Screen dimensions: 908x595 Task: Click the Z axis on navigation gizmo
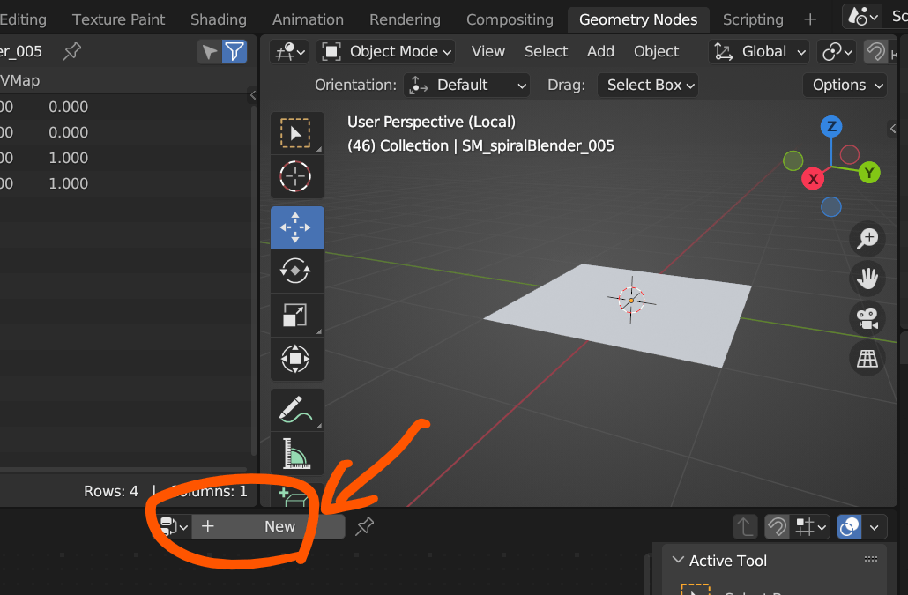click(831, 126)
